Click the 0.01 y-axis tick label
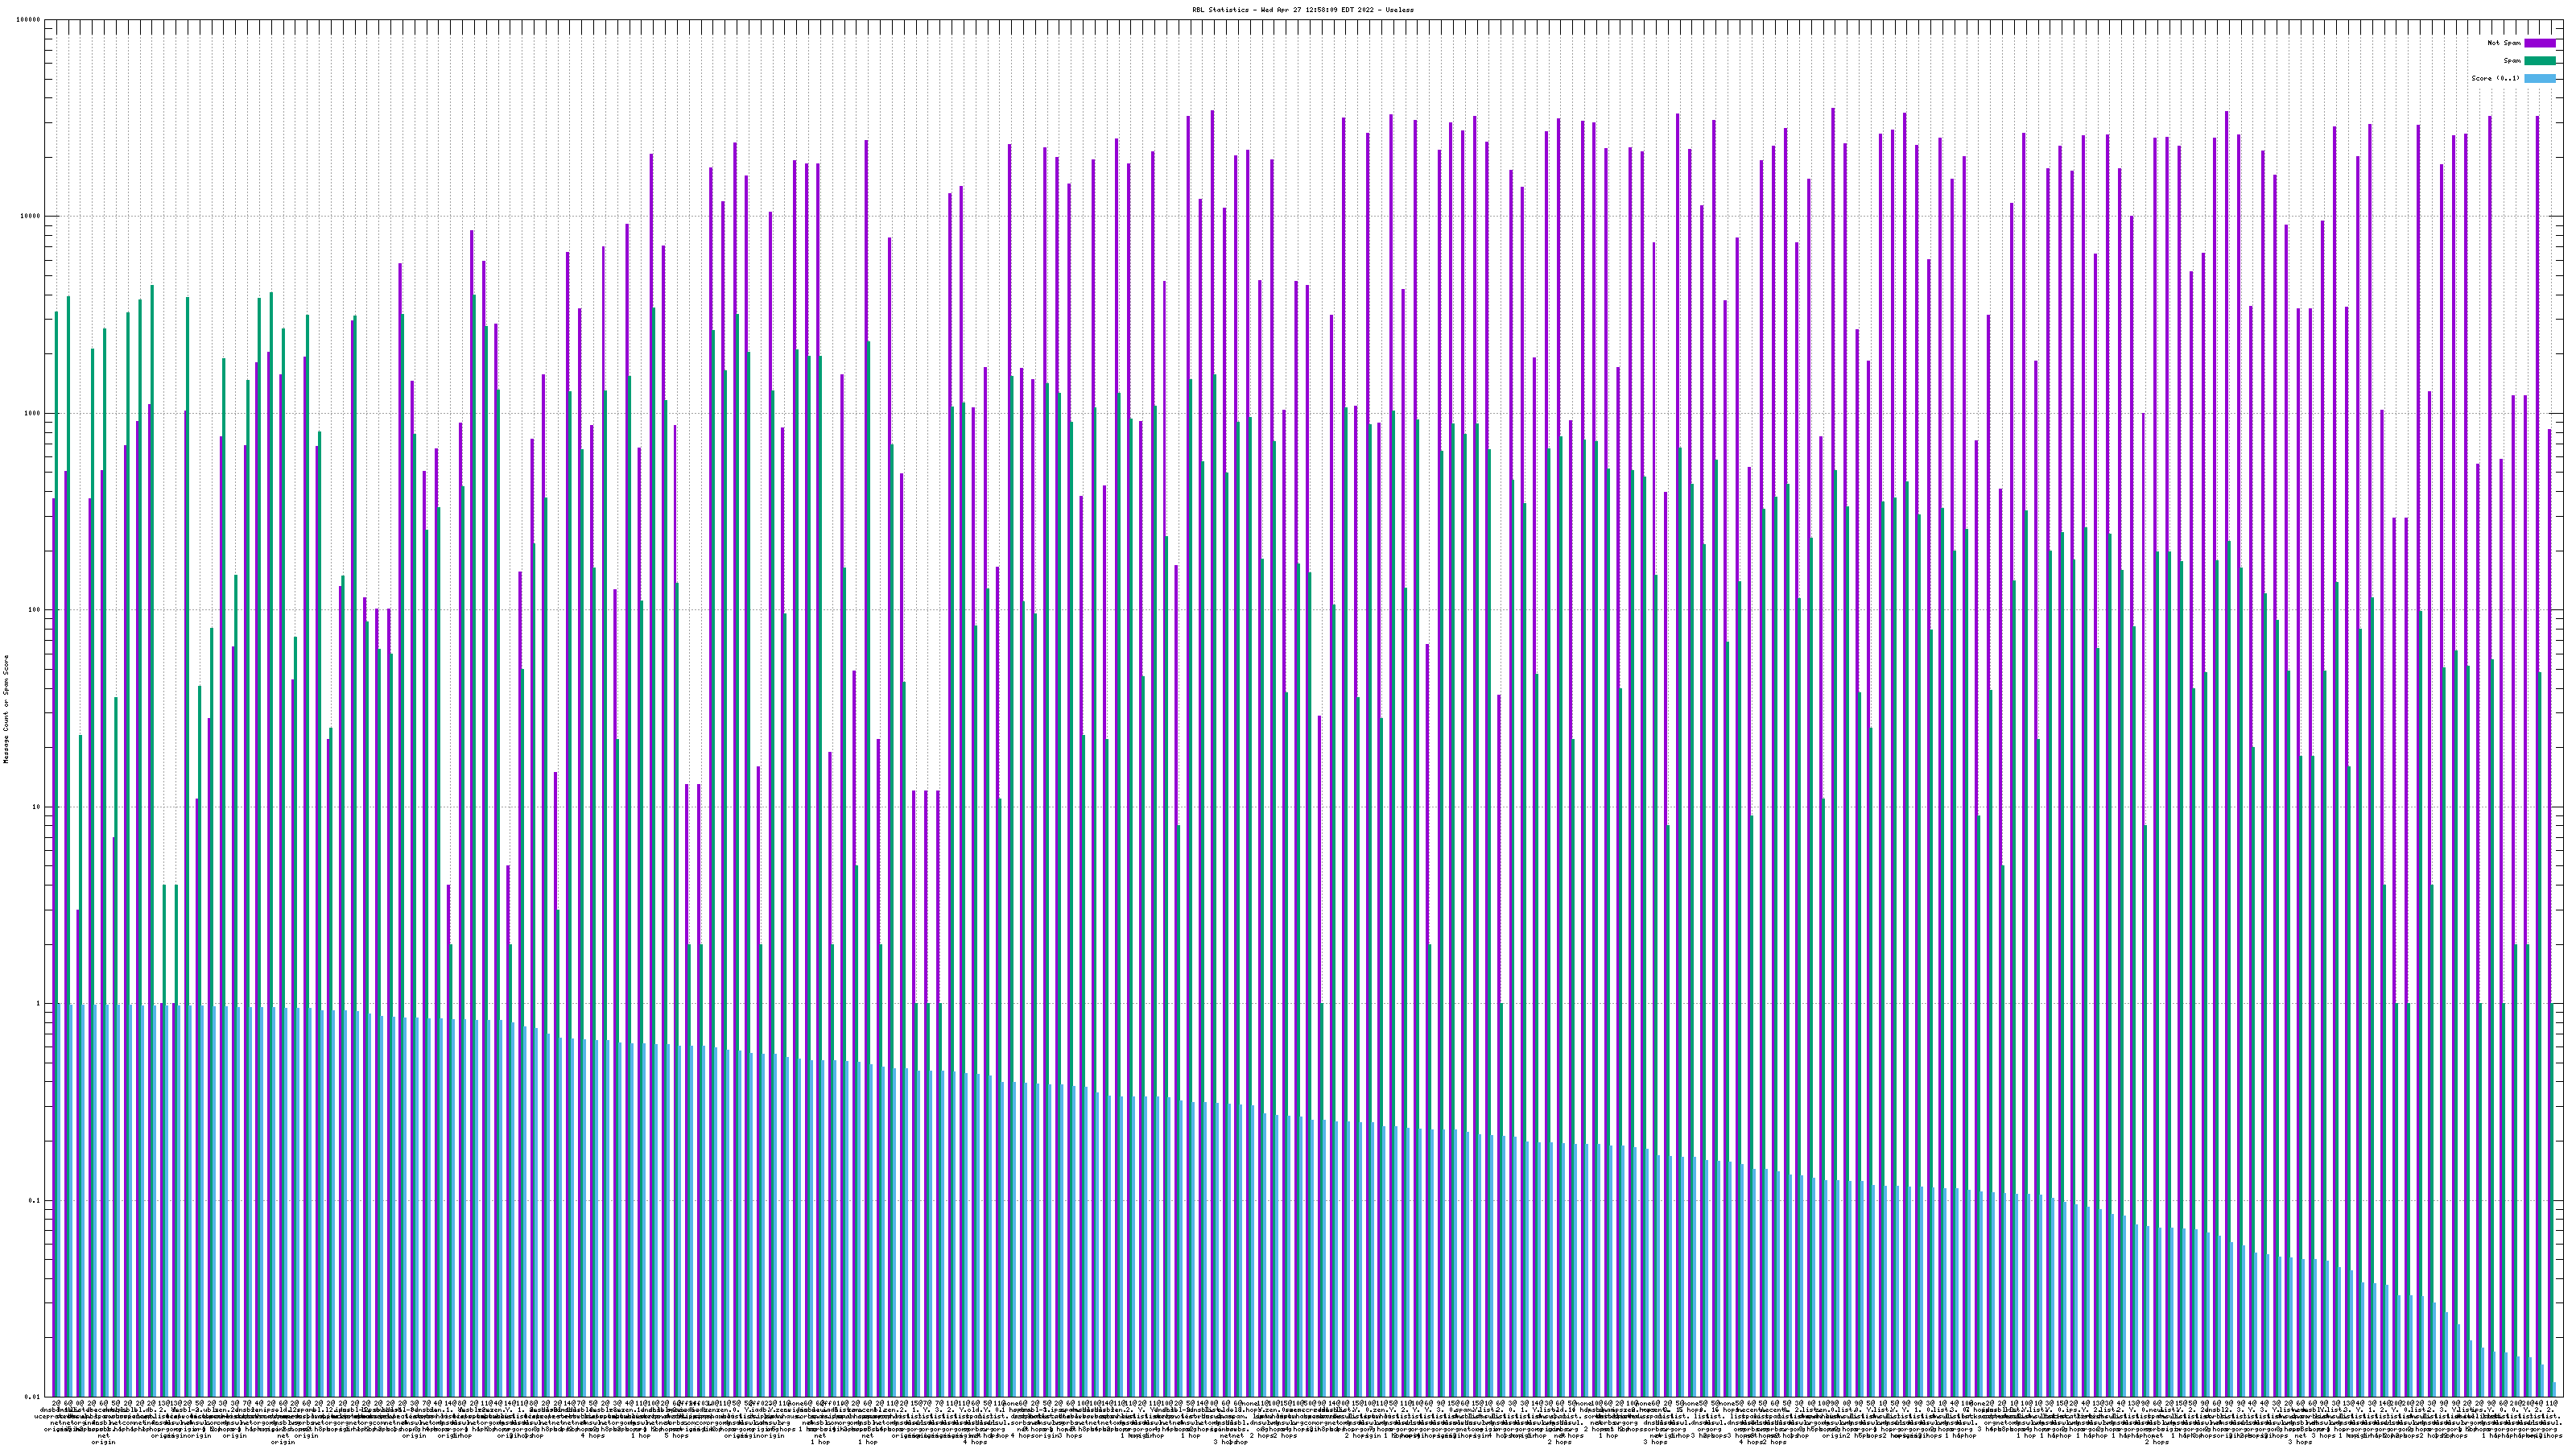 34,1397
